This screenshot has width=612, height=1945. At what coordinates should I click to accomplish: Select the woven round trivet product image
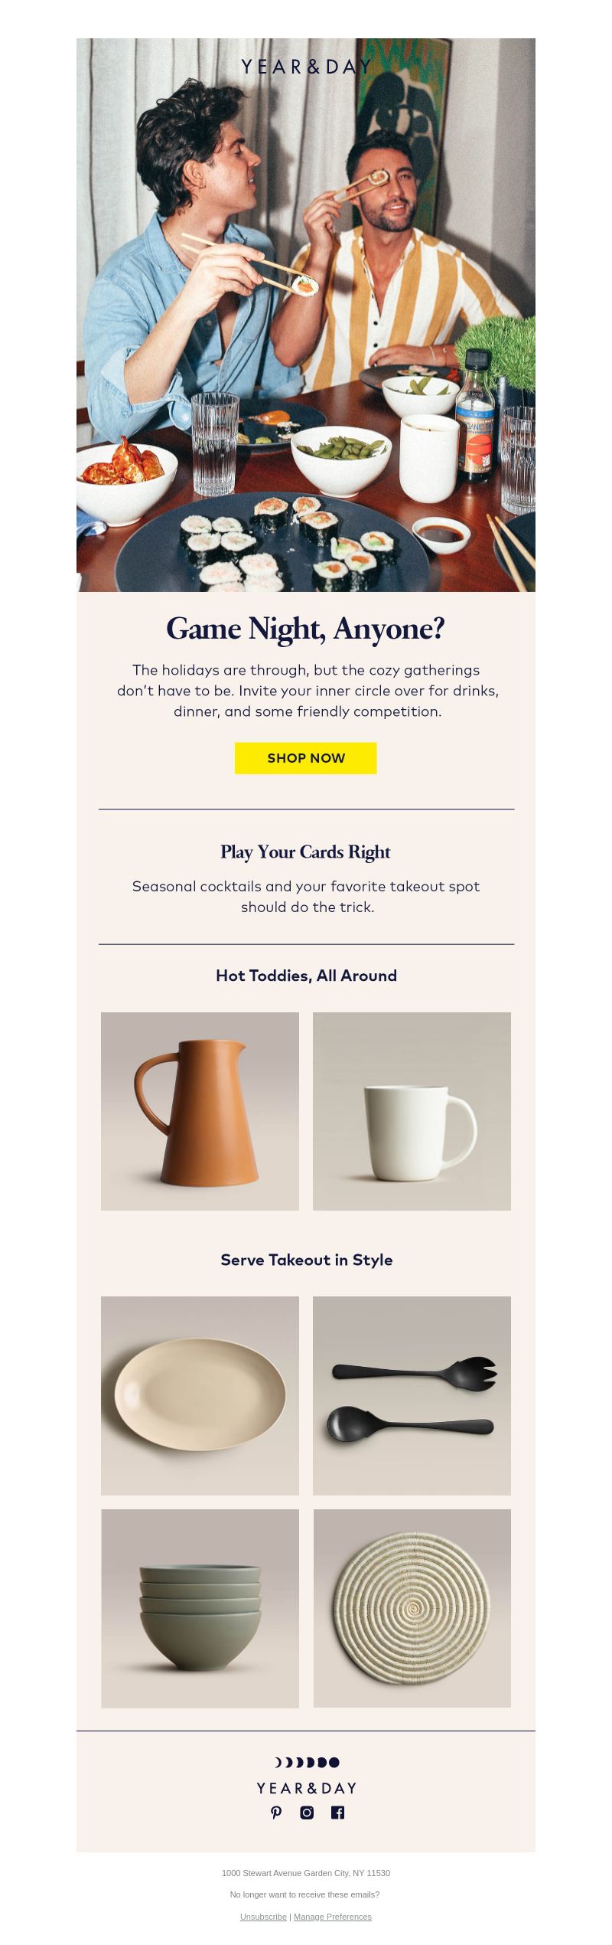click(x=412, y=1608)
